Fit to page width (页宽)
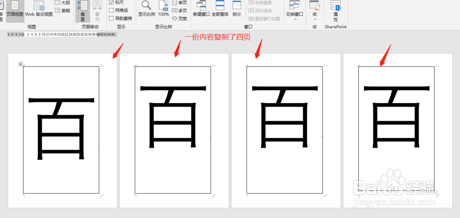 [179, 18]
